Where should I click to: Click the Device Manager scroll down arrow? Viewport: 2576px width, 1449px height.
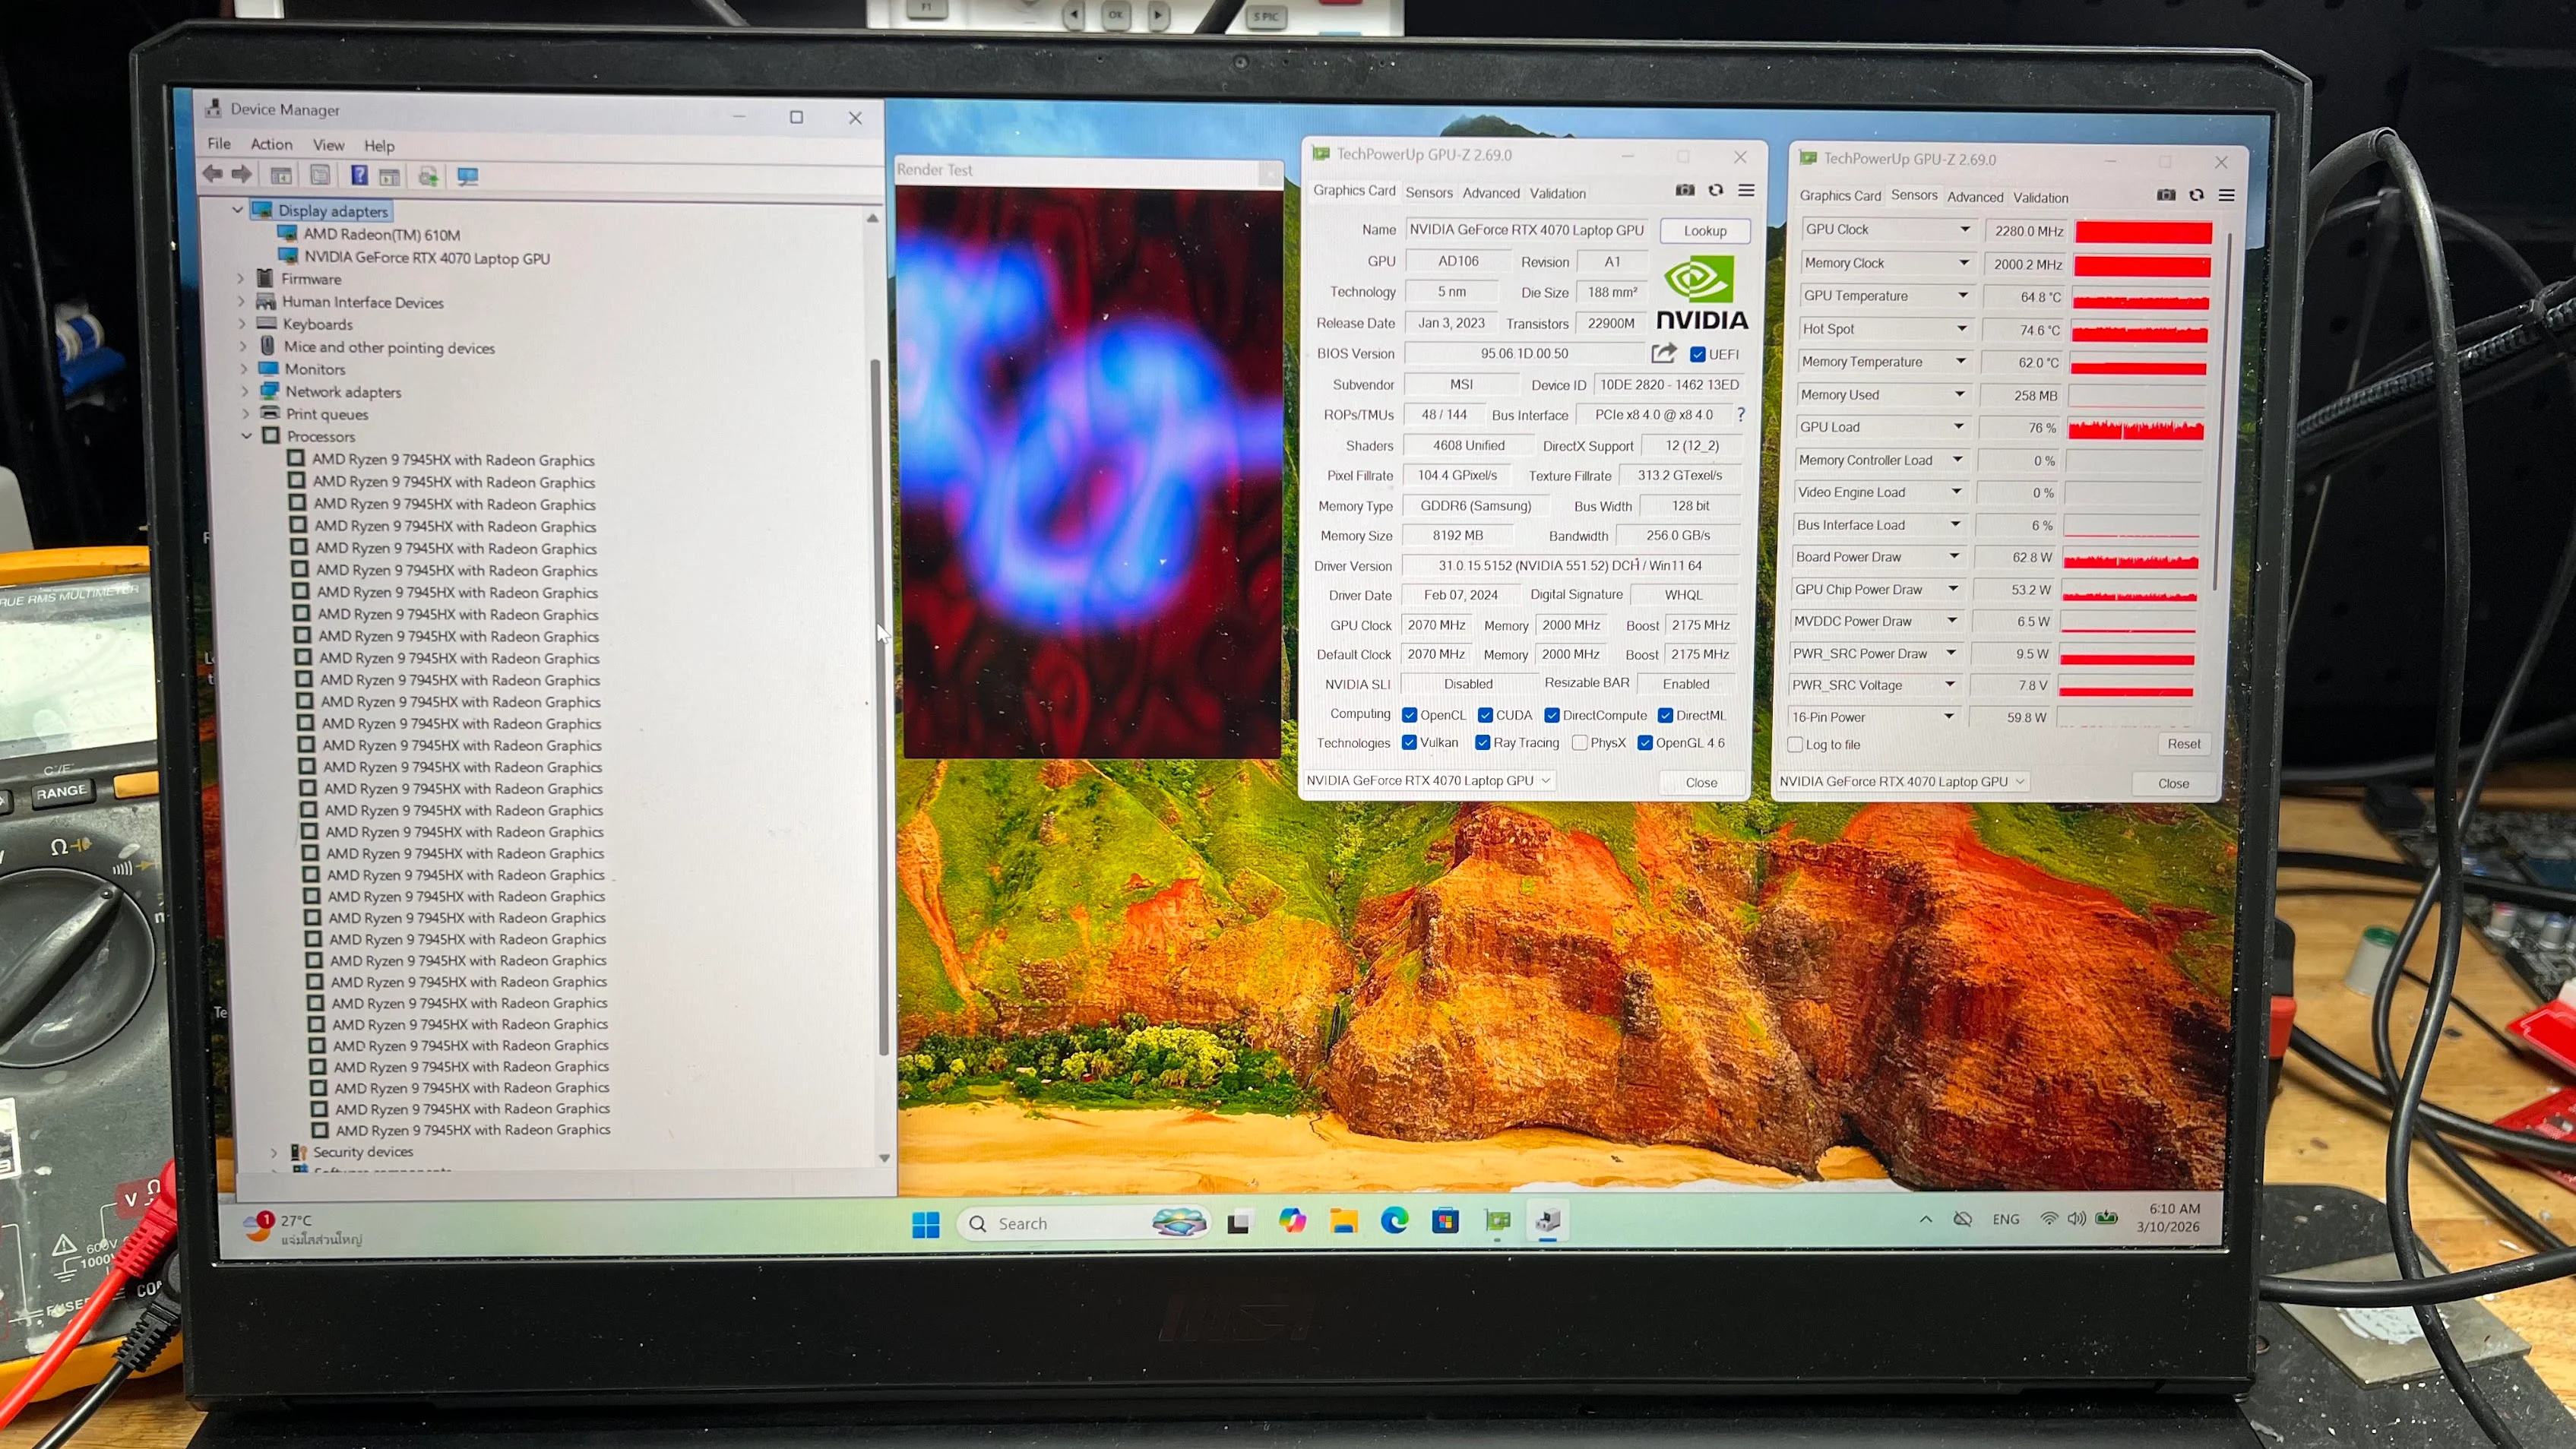(x=884, y=1158)
